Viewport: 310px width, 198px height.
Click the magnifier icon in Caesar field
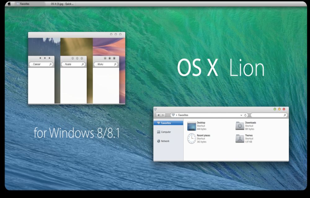(50, 64)
